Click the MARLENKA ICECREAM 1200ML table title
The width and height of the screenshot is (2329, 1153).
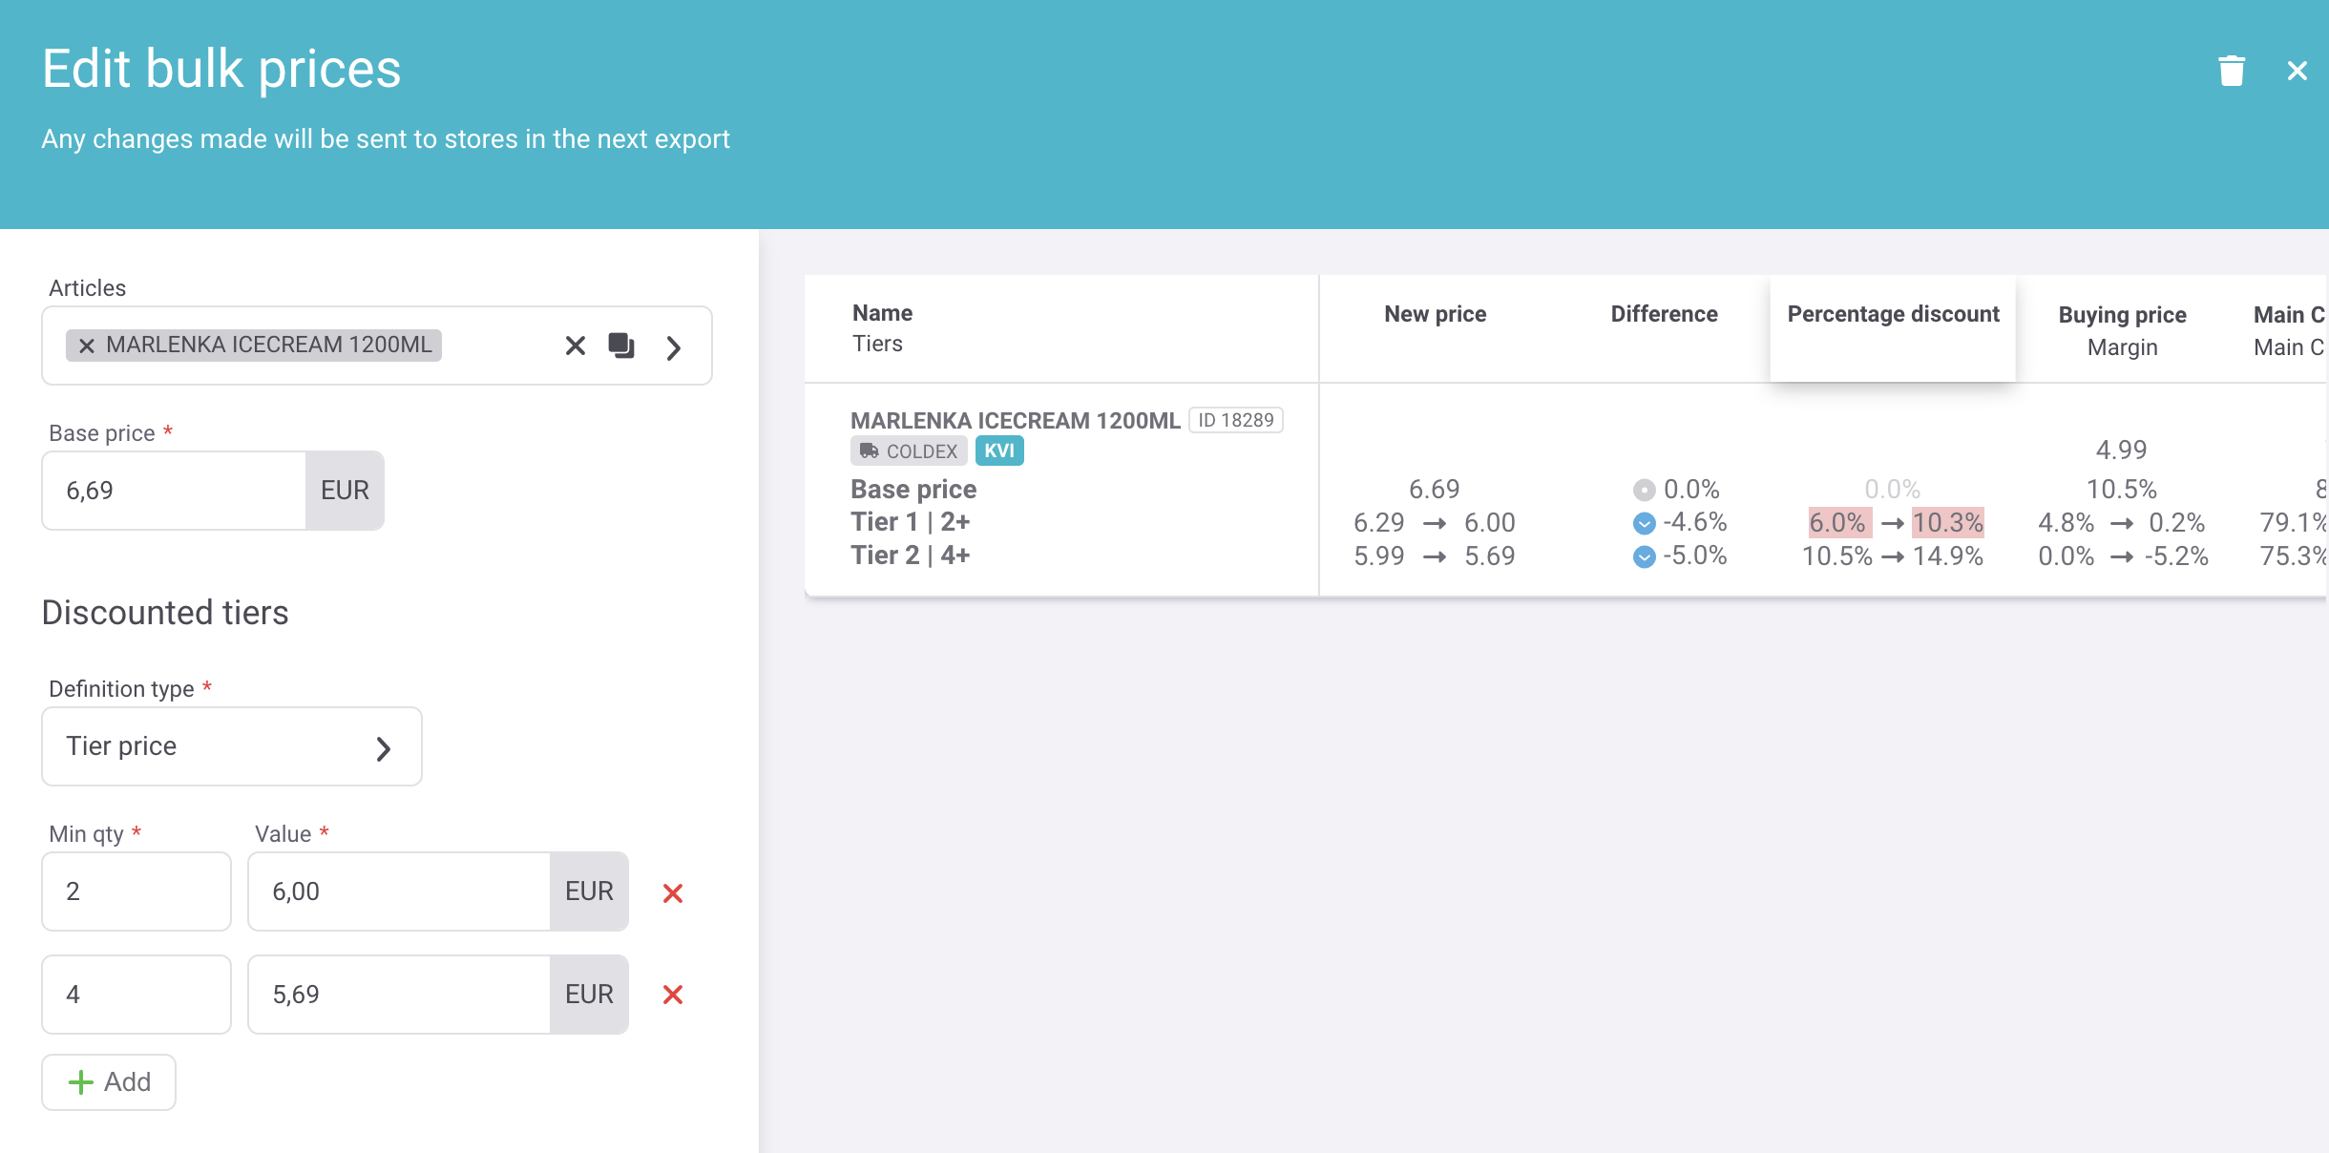point(1016,421)
